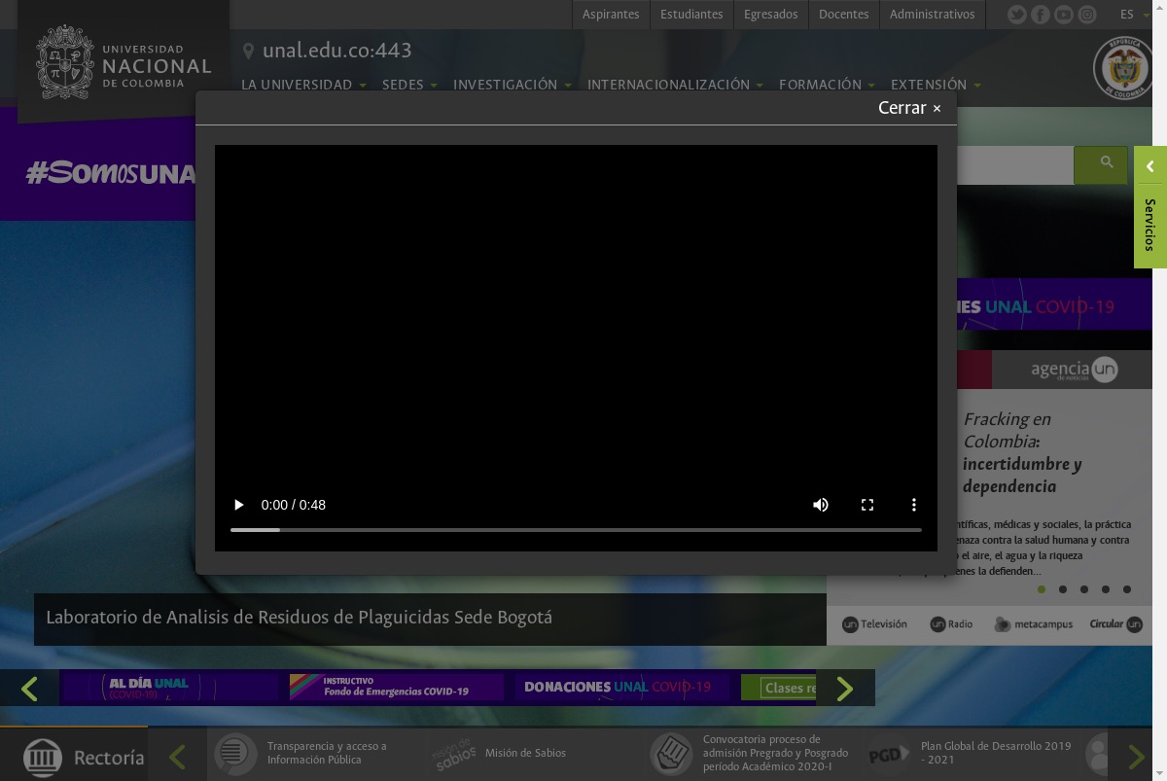Image resolution: width=1167 pixels, height=781 pixels.
Task: Click the UNAL COVID-19 banner on right
Action: tap(1054, 306)
